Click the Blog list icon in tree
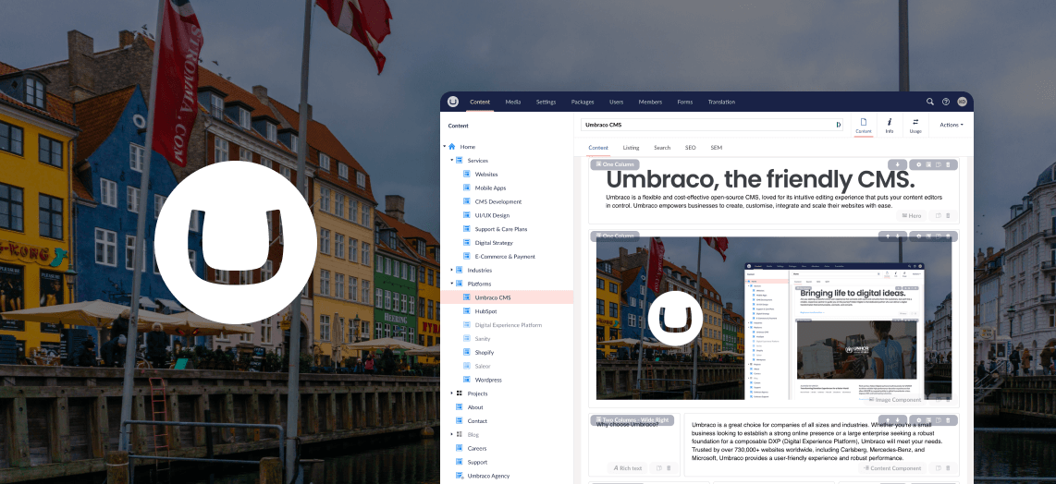 coord(460,434)
